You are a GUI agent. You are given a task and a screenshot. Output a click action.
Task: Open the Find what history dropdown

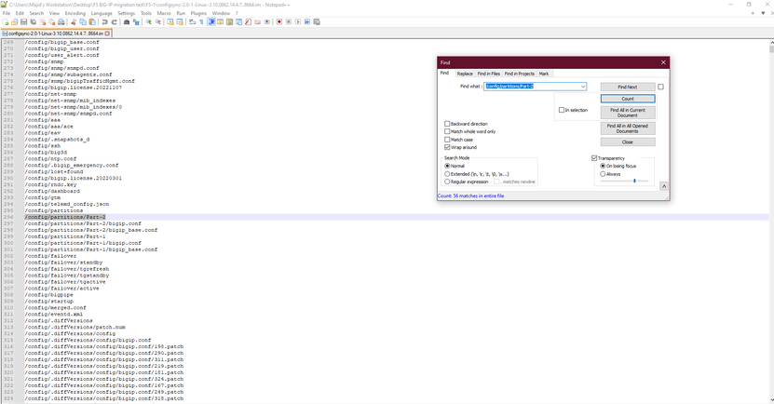(583, 87)
